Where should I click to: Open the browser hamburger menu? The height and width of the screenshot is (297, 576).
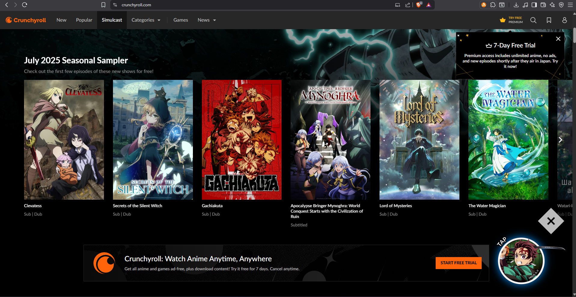point(570,5)
